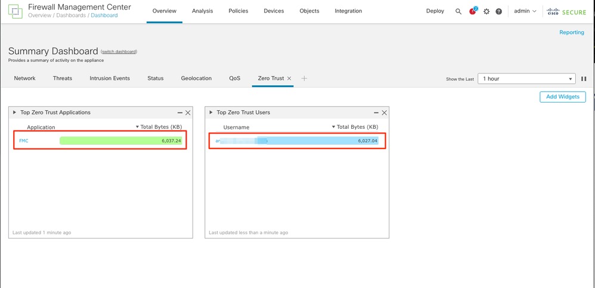Open the Reporting link
Viewport: 595px width, 288px height.
pos(572,32)
